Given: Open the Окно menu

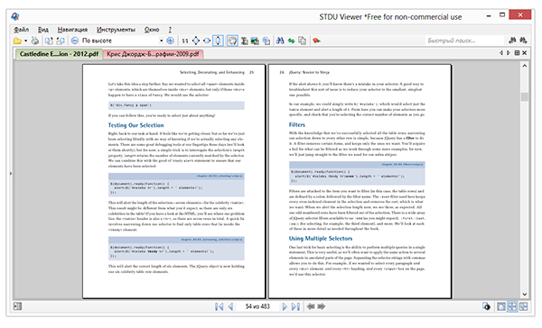Looking at the screenshot, I should tap(152, 30).
